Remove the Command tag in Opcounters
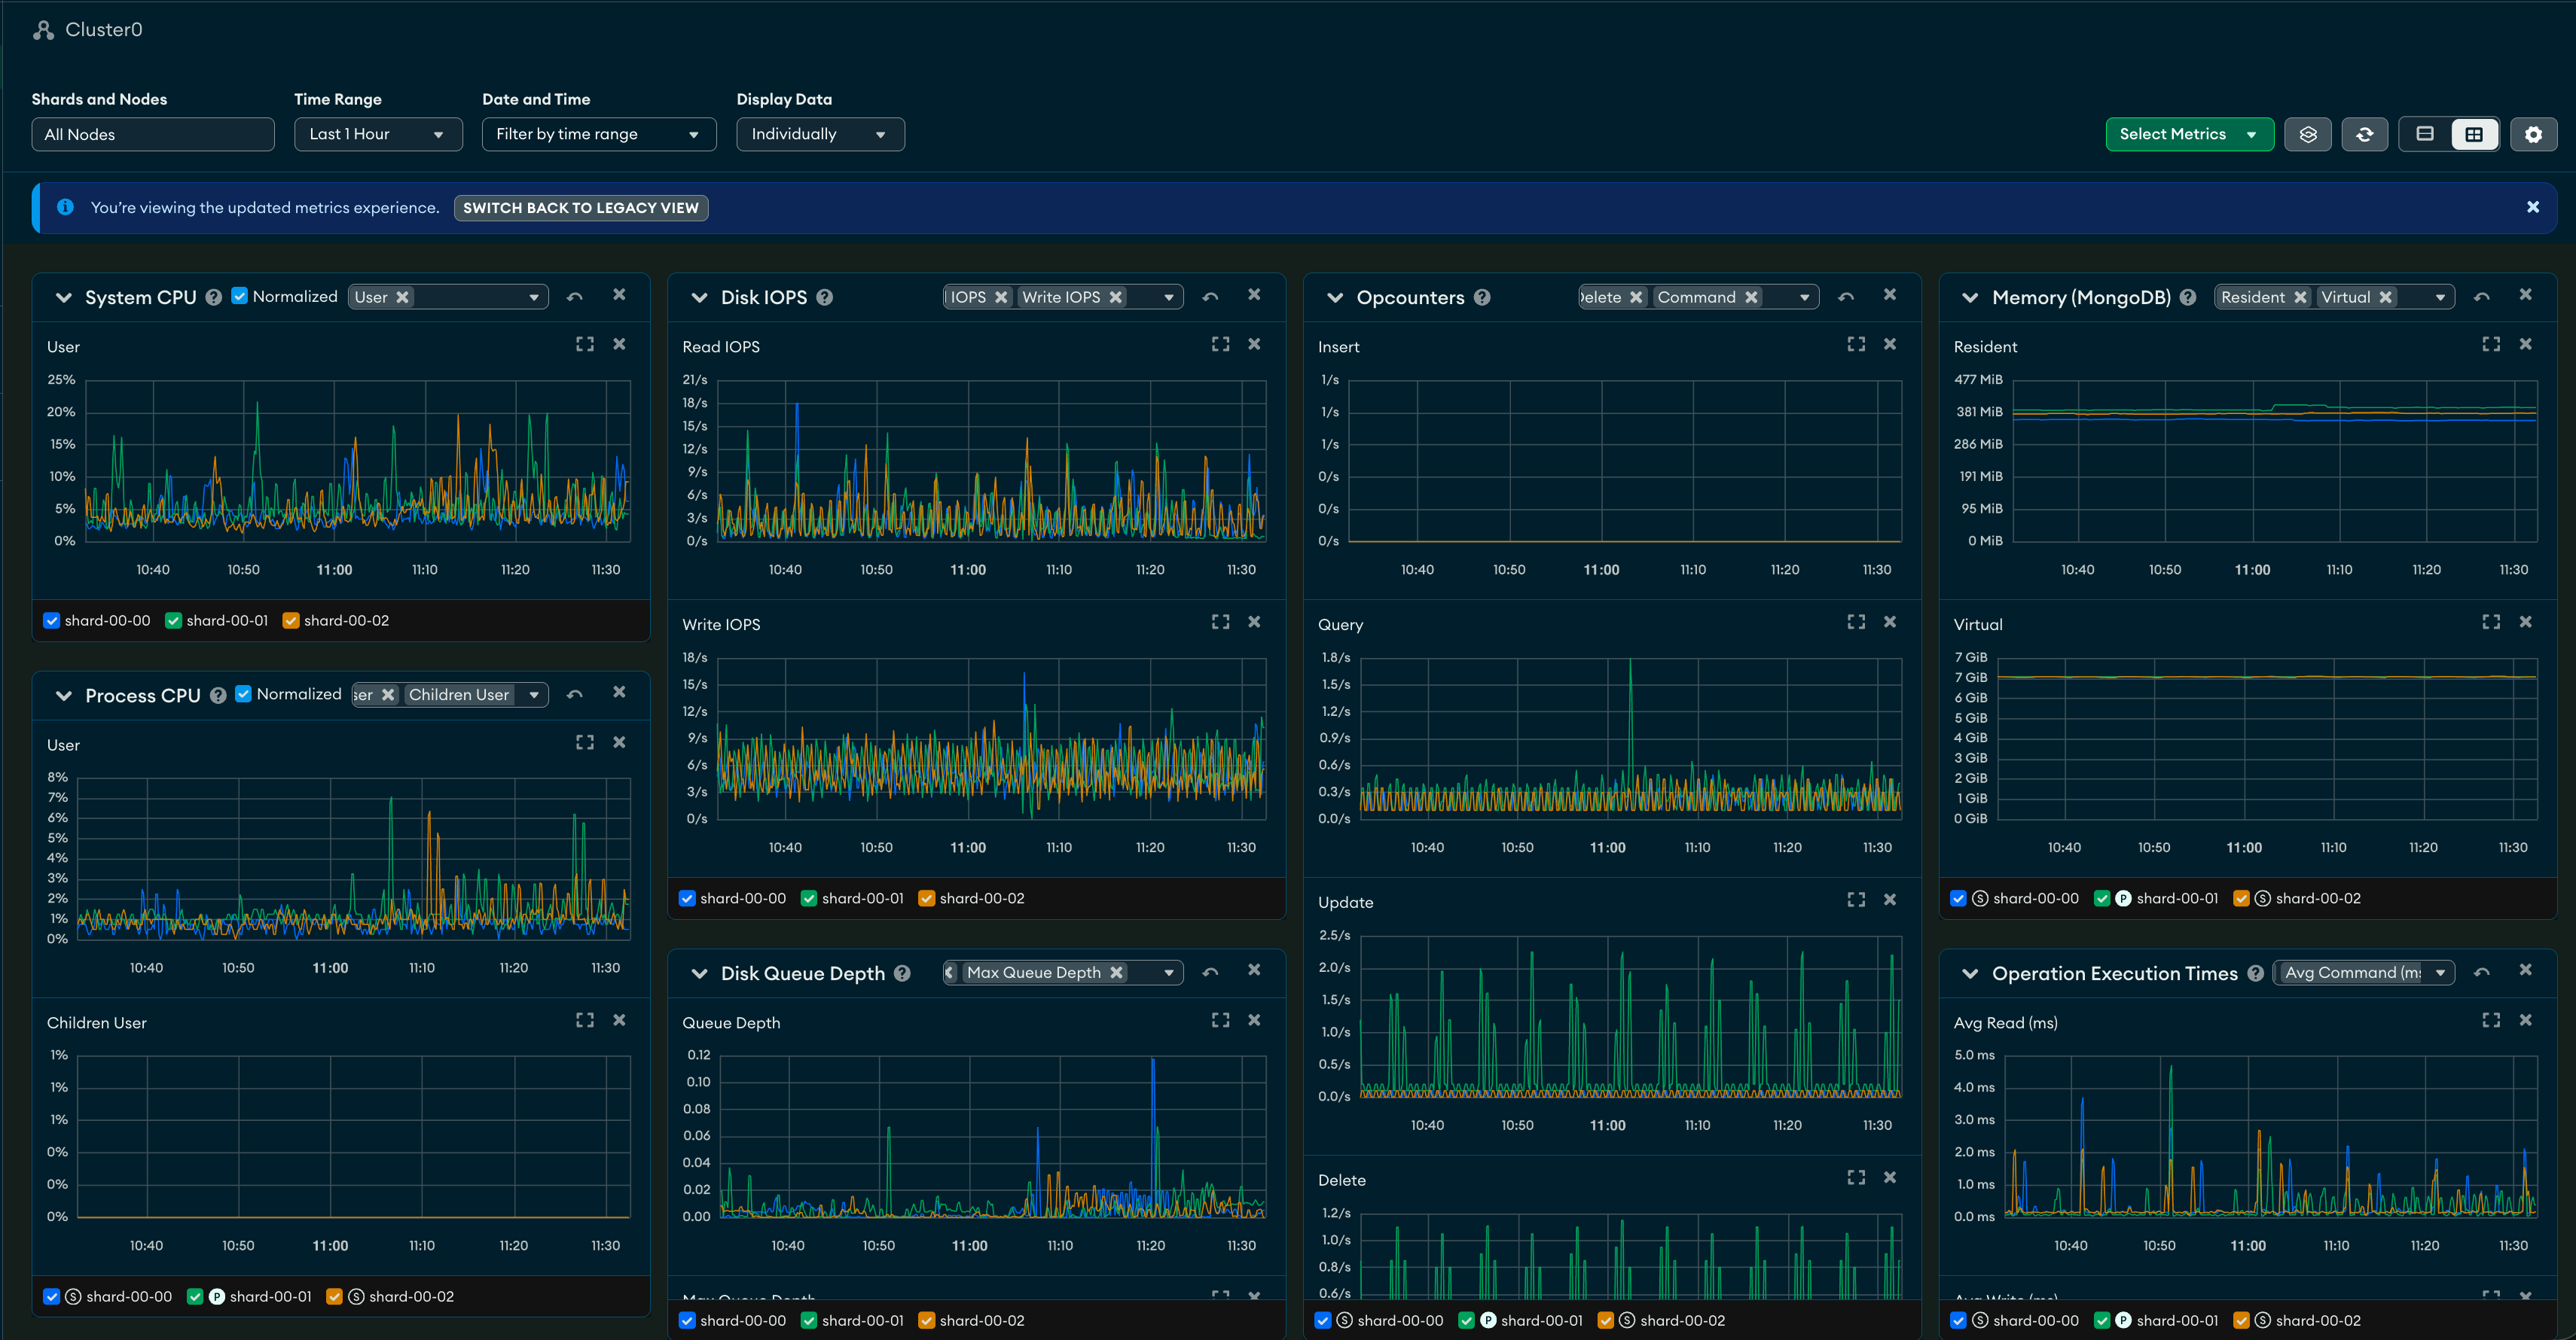 (1751, 297)
